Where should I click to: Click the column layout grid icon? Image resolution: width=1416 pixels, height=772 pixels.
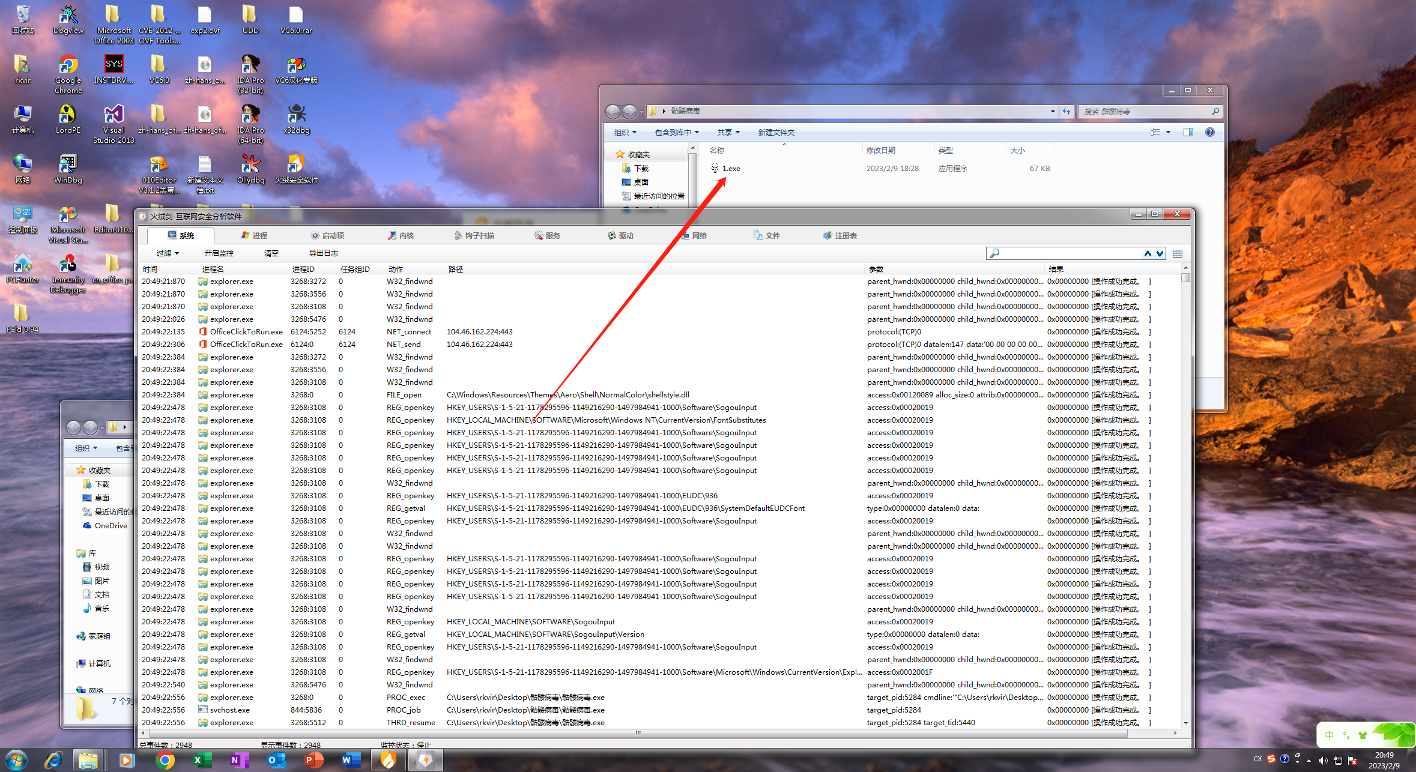[1178, 253]
